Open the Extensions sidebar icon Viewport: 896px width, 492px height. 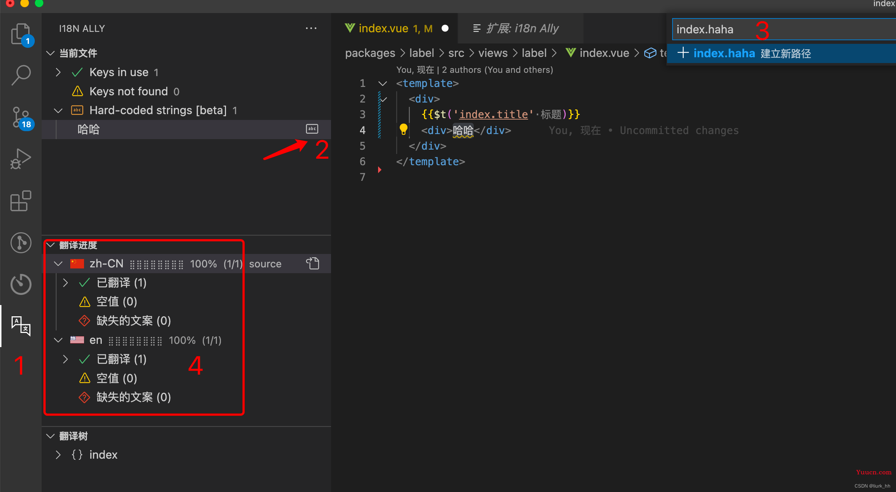(21, 200)
